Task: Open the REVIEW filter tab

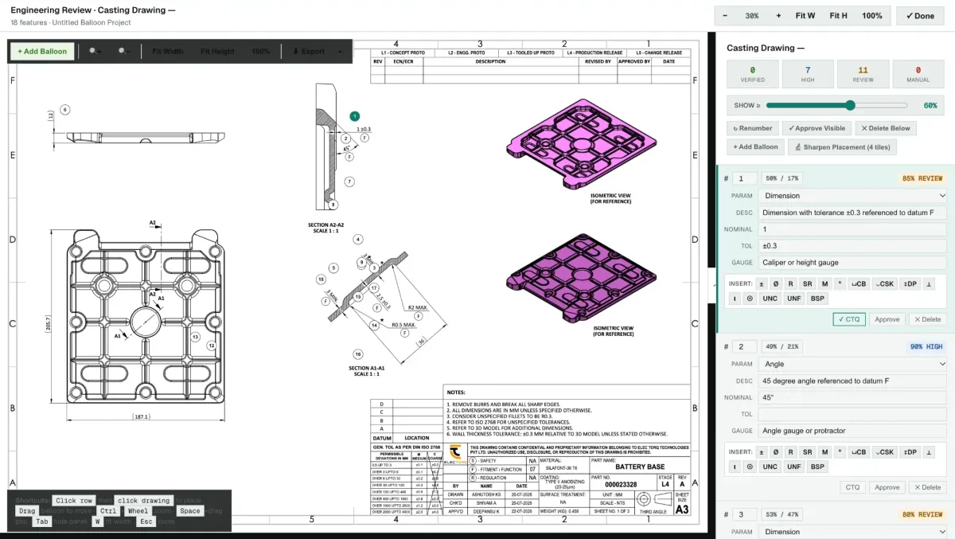Action: click(863, 75)
